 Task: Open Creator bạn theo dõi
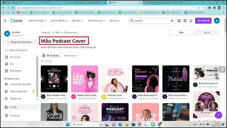20,84
